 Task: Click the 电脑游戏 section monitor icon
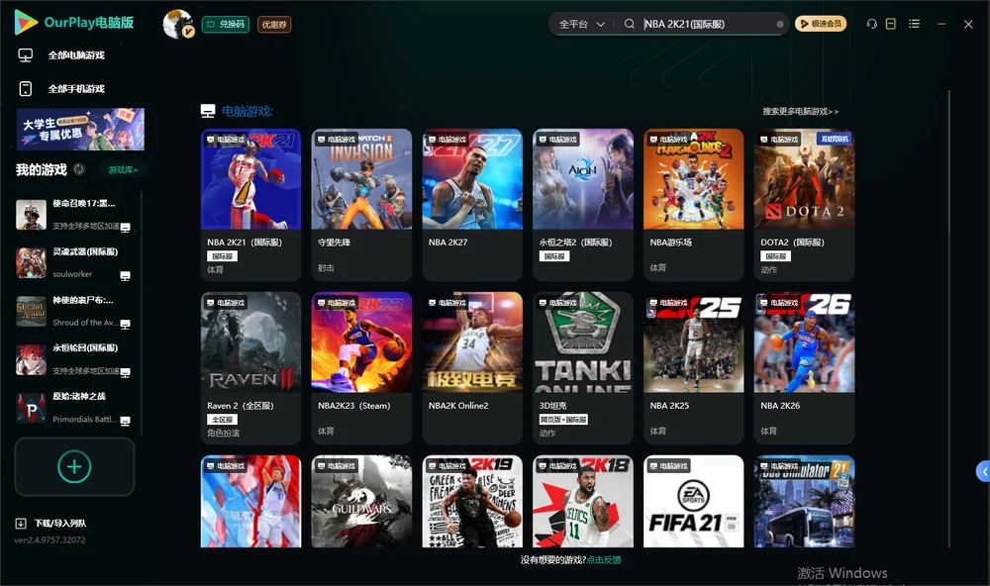[208, 111]
